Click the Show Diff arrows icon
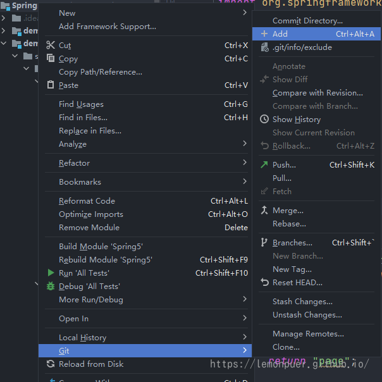 point(264,79)
